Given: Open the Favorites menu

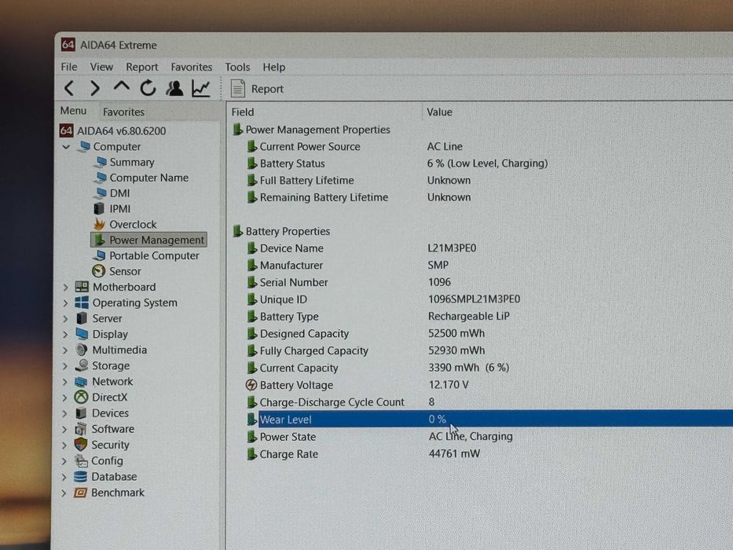Looking at the screenshot, I should click(x=191, y=68).
